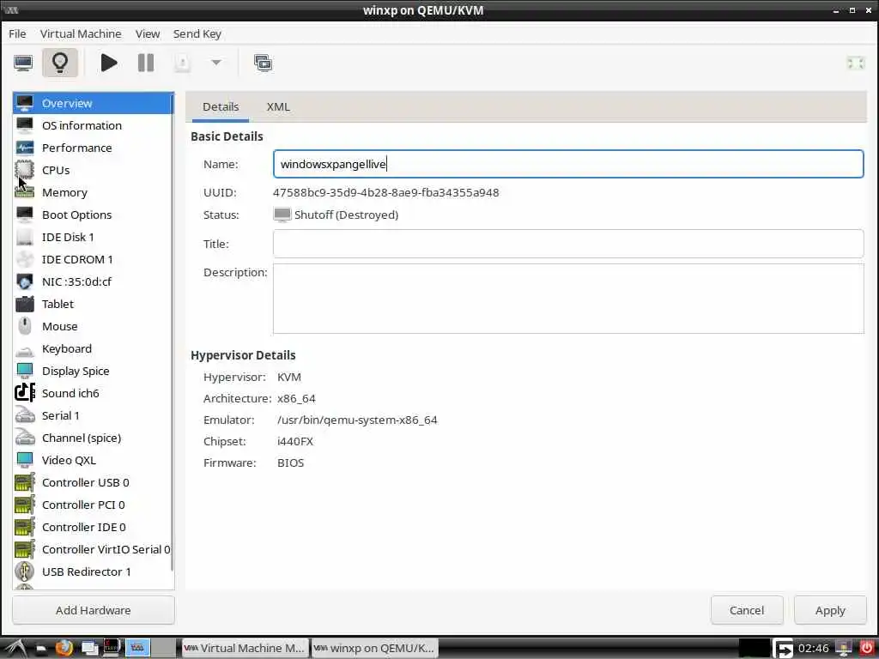The image size is (879, 659).
Task: Open the terminal icon in taskbar
Action: tap(112, 647)
